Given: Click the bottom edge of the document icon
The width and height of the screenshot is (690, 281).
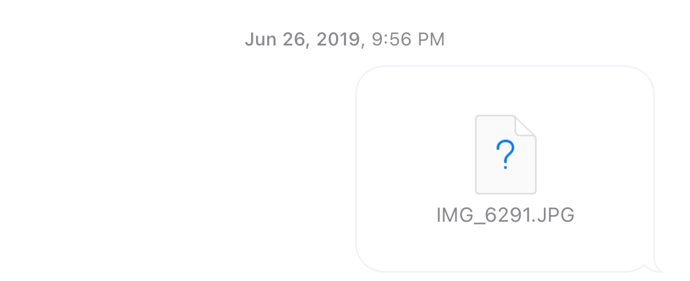Looking at the screenshot, I should pyautogui.click(x=506, y=193).
